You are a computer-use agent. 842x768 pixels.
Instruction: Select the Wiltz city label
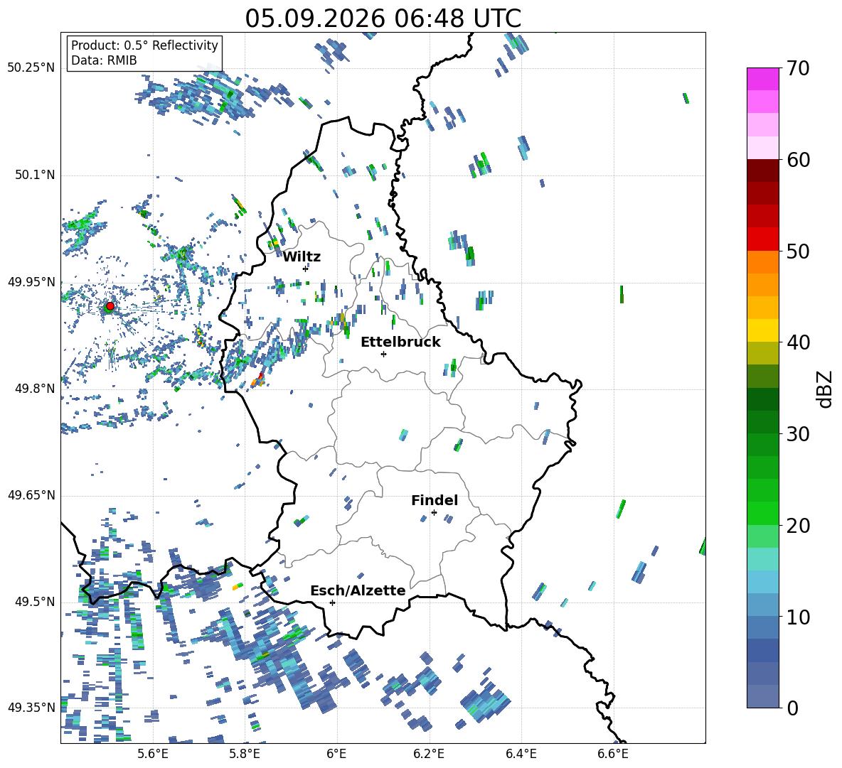[302, 257]
